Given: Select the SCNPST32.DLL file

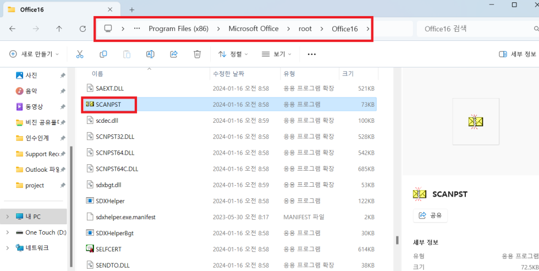Looking at the screenshot, I should [x=229, y=137].
